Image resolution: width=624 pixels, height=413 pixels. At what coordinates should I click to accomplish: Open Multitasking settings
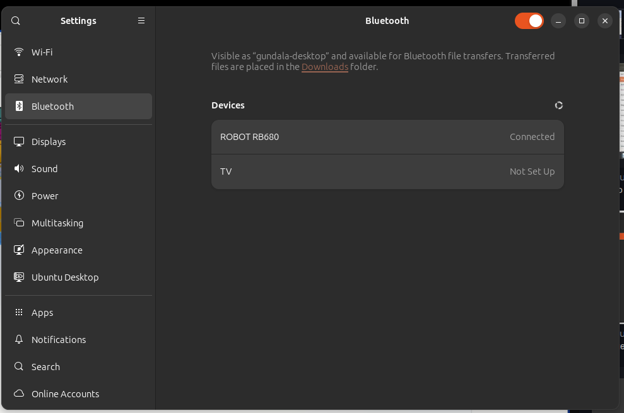[79, 223]
